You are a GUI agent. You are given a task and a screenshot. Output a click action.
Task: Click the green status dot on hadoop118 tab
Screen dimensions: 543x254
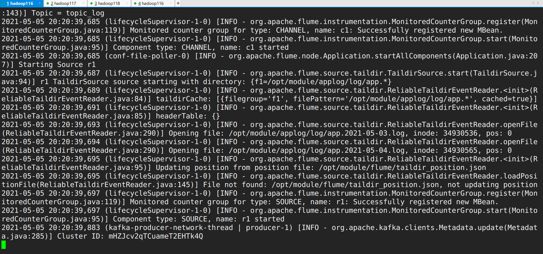coord(92,3)
